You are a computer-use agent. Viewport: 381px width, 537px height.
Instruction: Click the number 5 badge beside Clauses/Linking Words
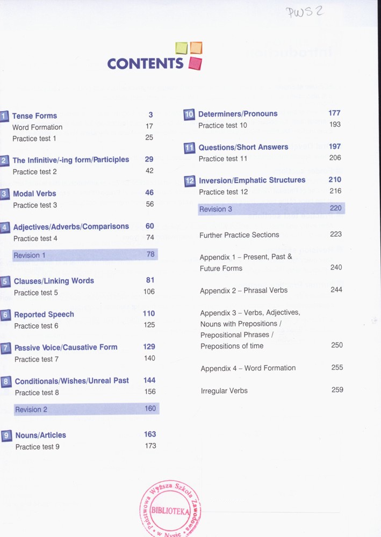pyautogui.click(x=5, y=281)
